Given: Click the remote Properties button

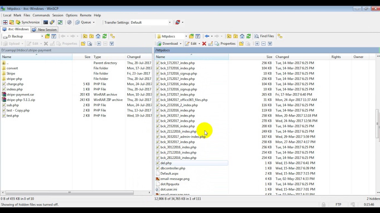Looking at the screenshot, I should click(x=225, y=43).
